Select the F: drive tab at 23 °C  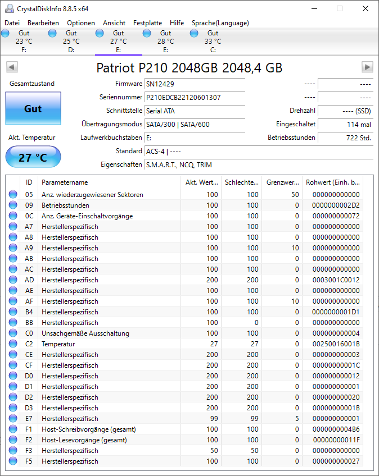pyautogui.click(x=24, y=42)
